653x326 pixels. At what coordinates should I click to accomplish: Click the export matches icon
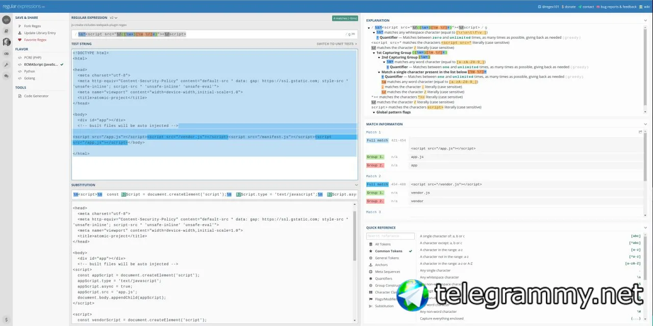640,132
